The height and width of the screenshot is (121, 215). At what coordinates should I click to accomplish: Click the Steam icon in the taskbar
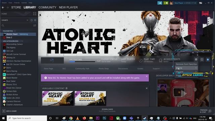click(144, 118)
